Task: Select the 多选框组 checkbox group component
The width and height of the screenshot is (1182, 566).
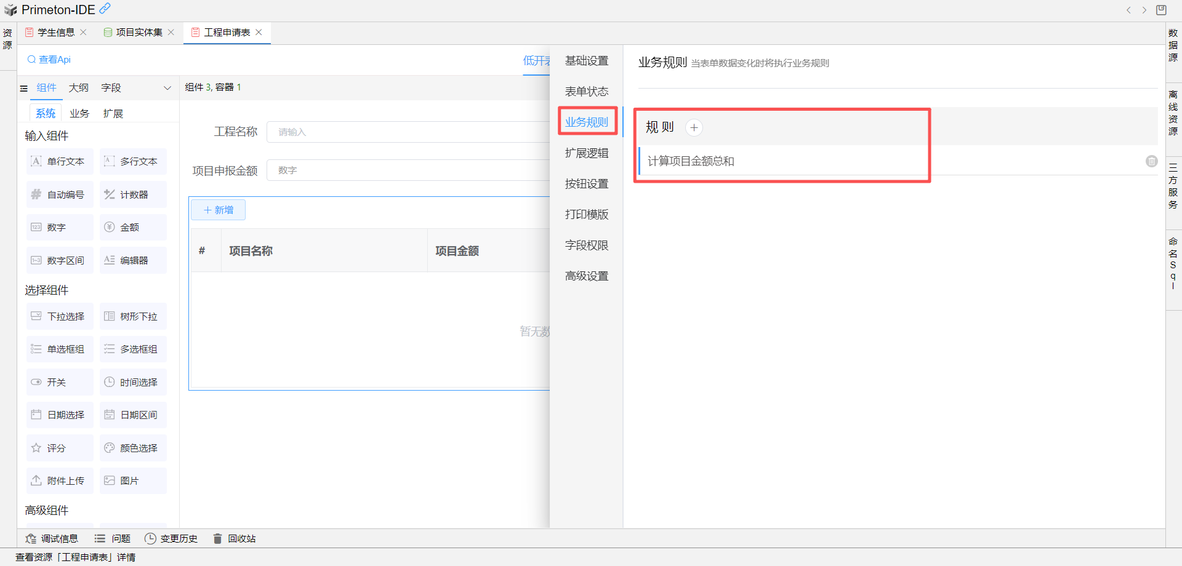Action: point(133,349)
